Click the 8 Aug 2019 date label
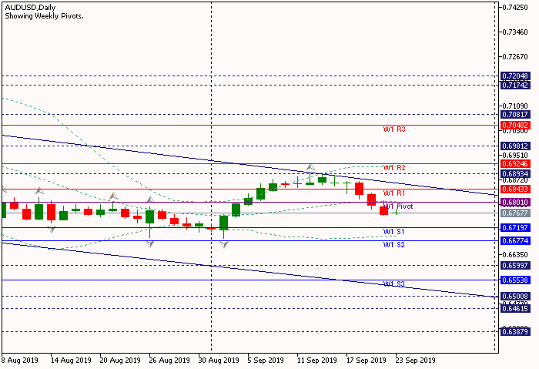This screenshot has width=539, height=369. point(21,360)
